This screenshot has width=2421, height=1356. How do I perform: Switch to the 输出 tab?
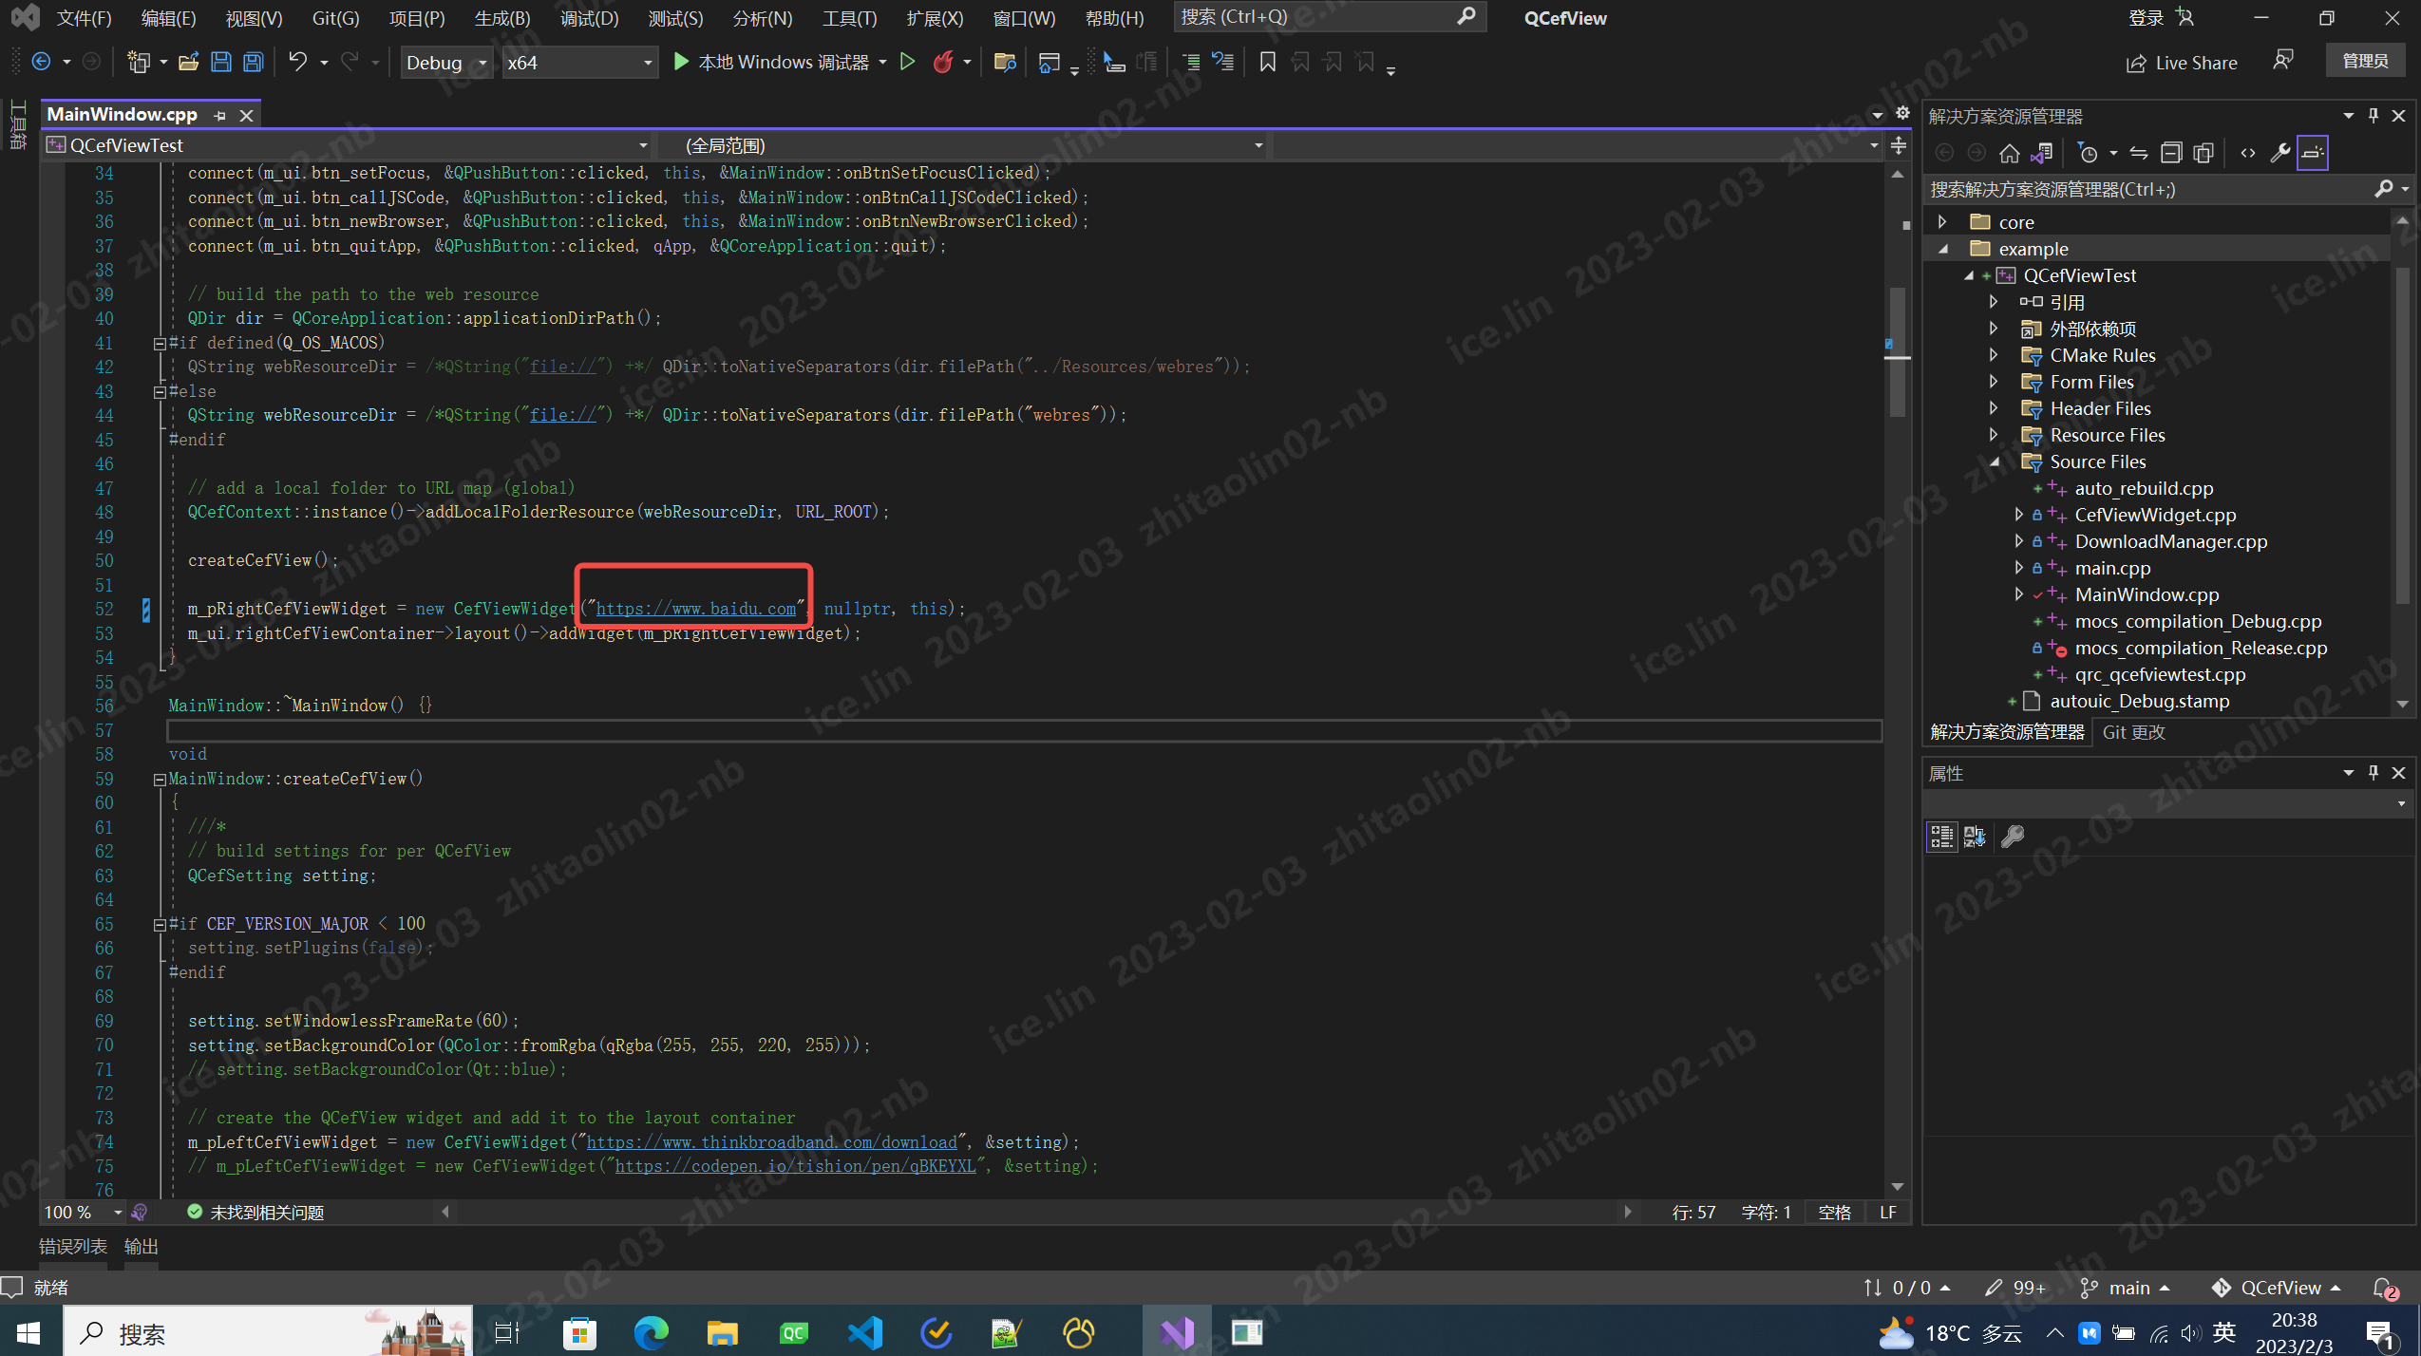[141, 1246]
